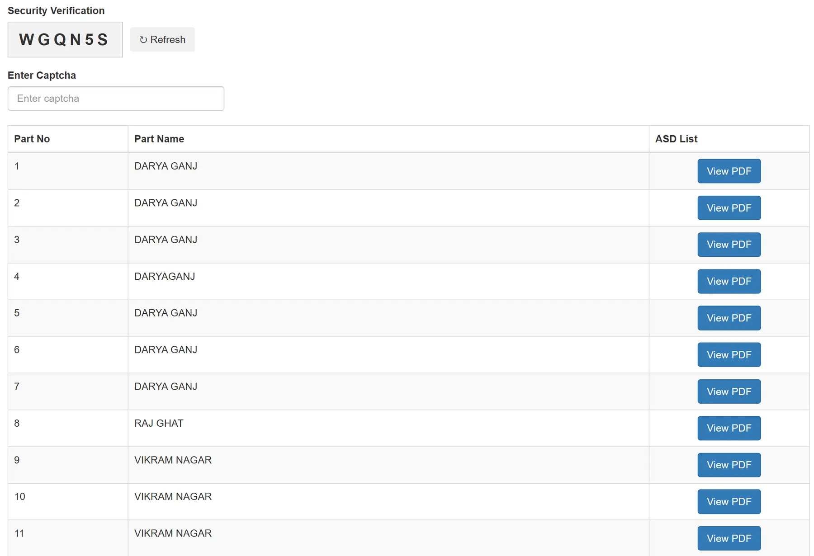The height and width of the screenshot is (556, 814).
Task: Open View PDF for part 5
Action: click(x=729, y=318)
